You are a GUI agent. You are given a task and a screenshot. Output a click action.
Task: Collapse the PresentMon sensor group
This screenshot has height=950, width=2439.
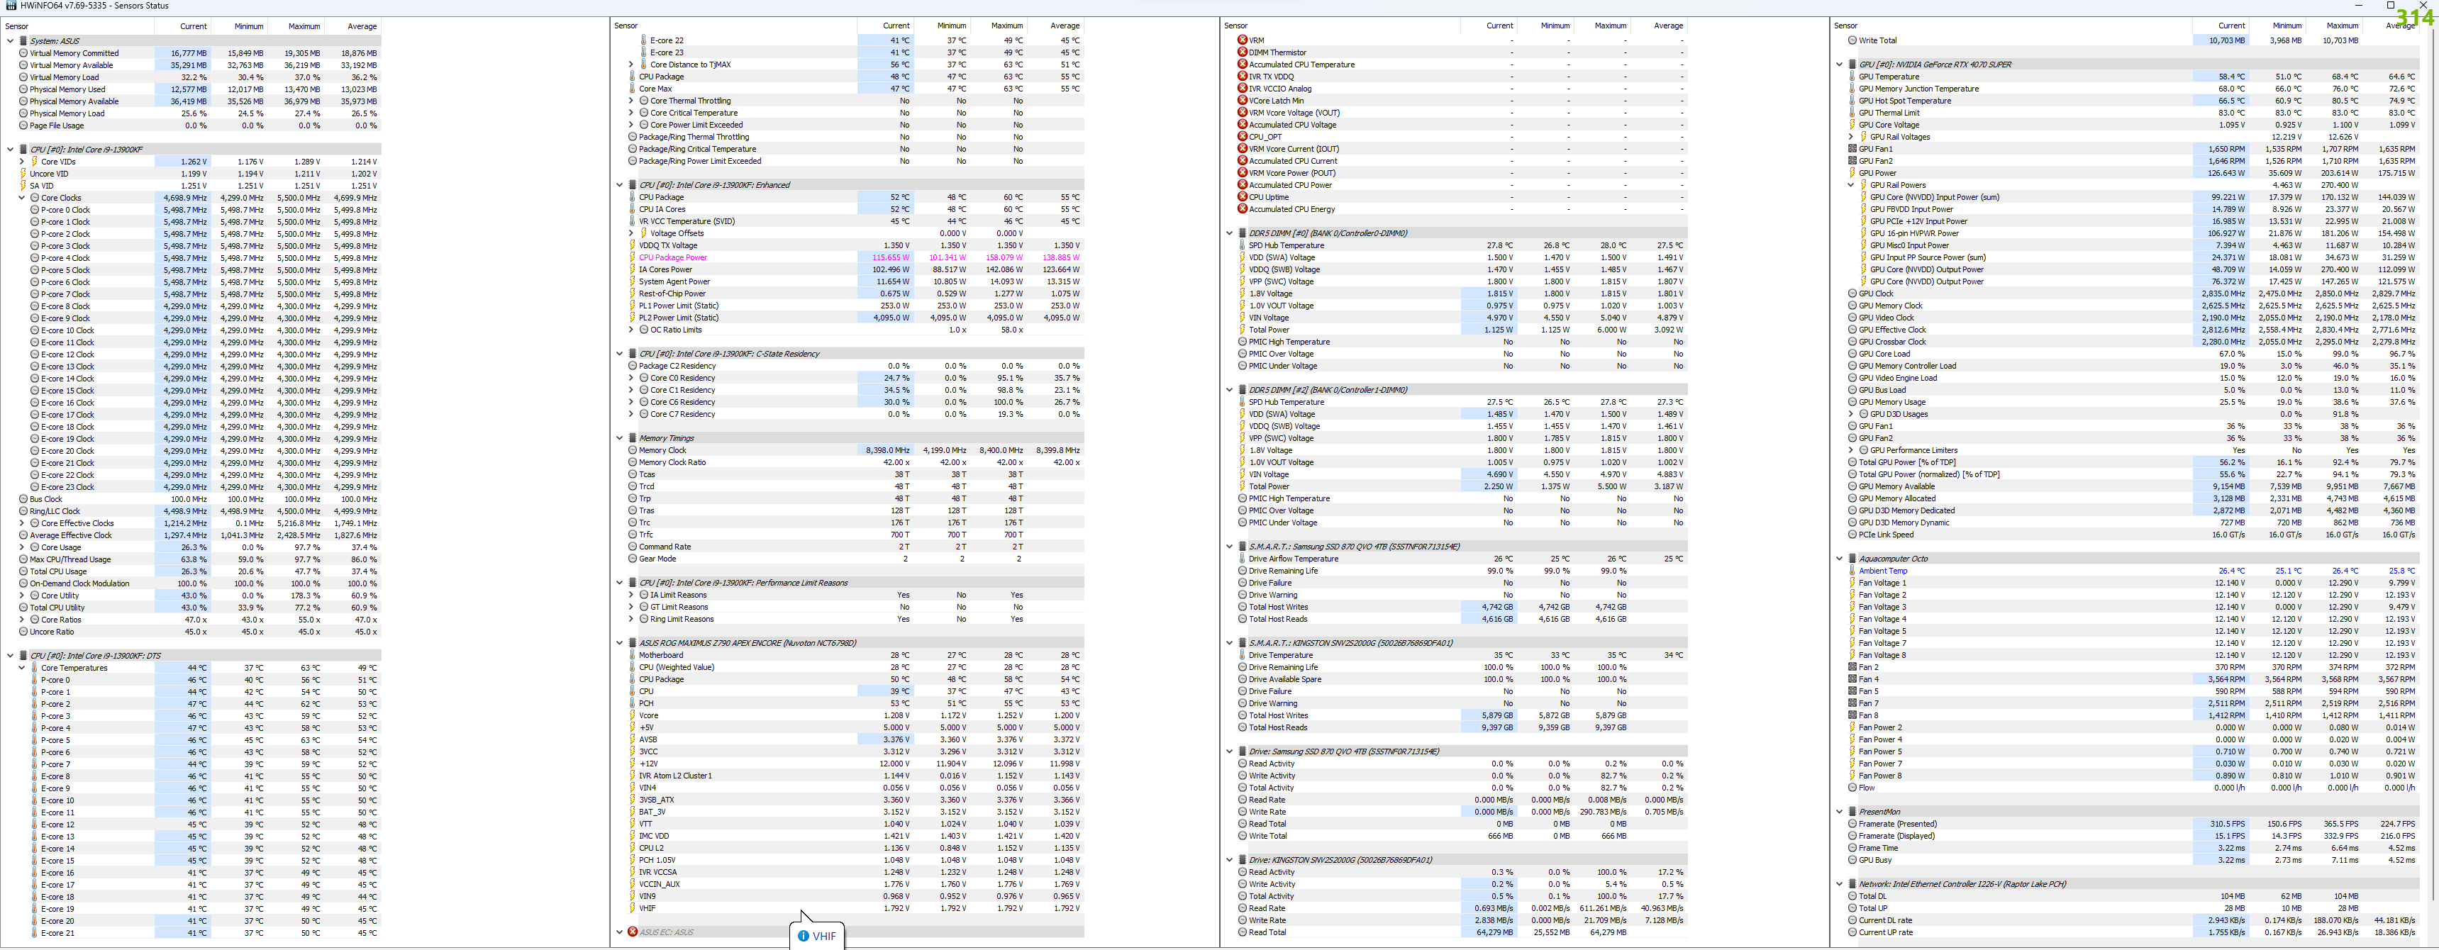click(x=1840, y=812)
